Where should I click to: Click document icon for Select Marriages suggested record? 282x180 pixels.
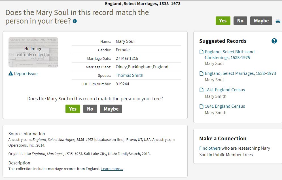(x=202, y=73)
